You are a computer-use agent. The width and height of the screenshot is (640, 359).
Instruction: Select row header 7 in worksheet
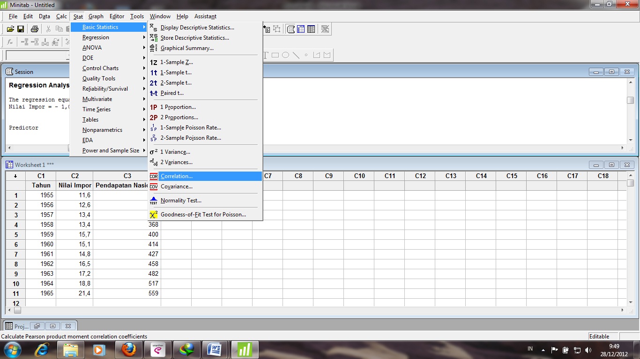coord(16,254)
